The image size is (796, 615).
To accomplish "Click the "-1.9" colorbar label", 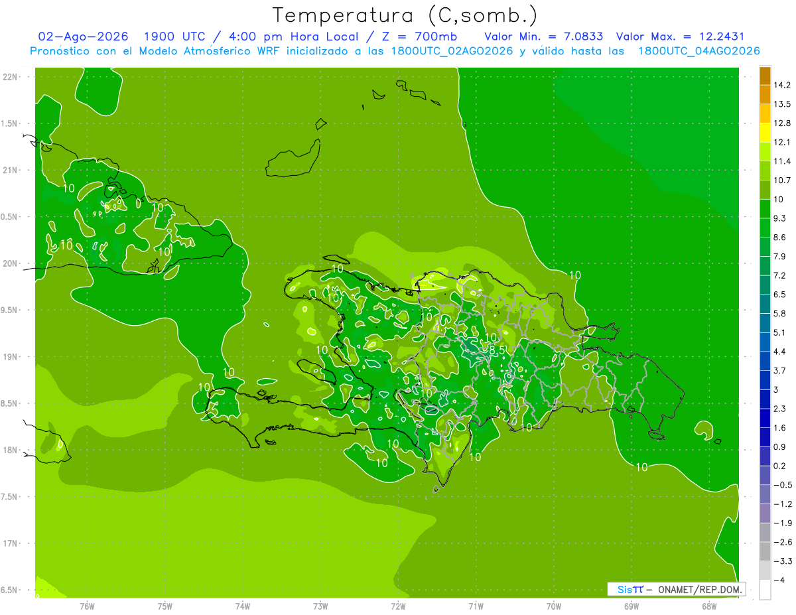I will click(783, 523).
